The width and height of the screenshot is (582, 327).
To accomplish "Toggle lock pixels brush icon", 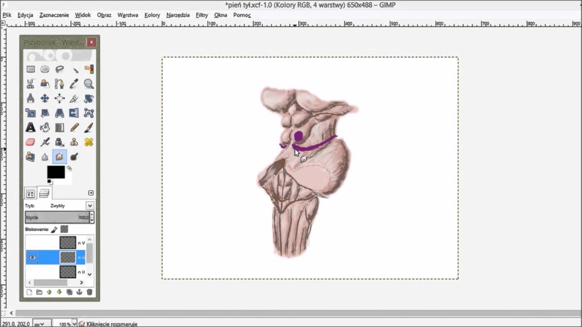I will (x=54, y=229).
